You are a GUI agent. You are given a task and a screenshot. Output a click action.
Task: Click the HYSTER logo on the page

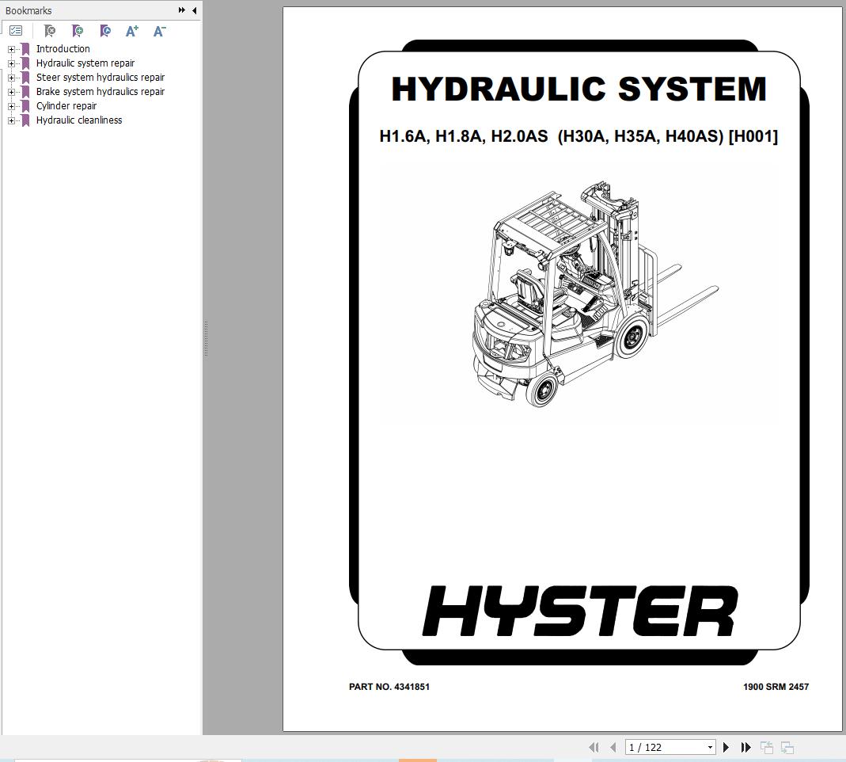tap(580, 611)
